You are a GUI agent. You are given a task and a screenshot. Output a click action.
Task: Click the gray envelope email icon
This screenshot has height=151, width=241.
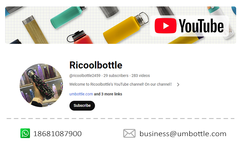coord(129,133)
